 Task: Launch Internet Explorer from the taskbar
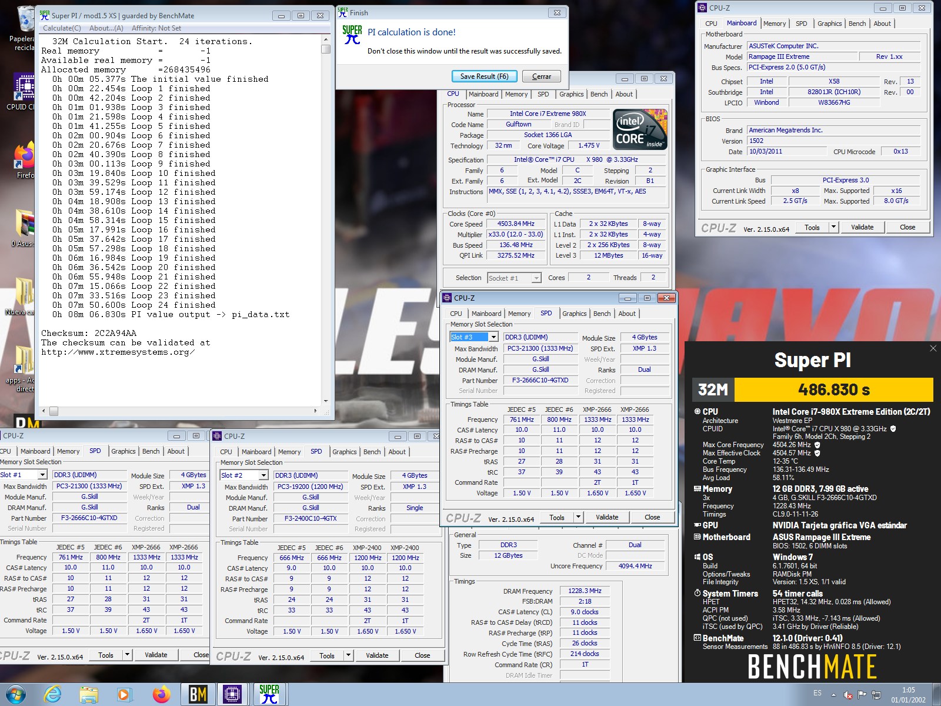(x=53, y=695)
